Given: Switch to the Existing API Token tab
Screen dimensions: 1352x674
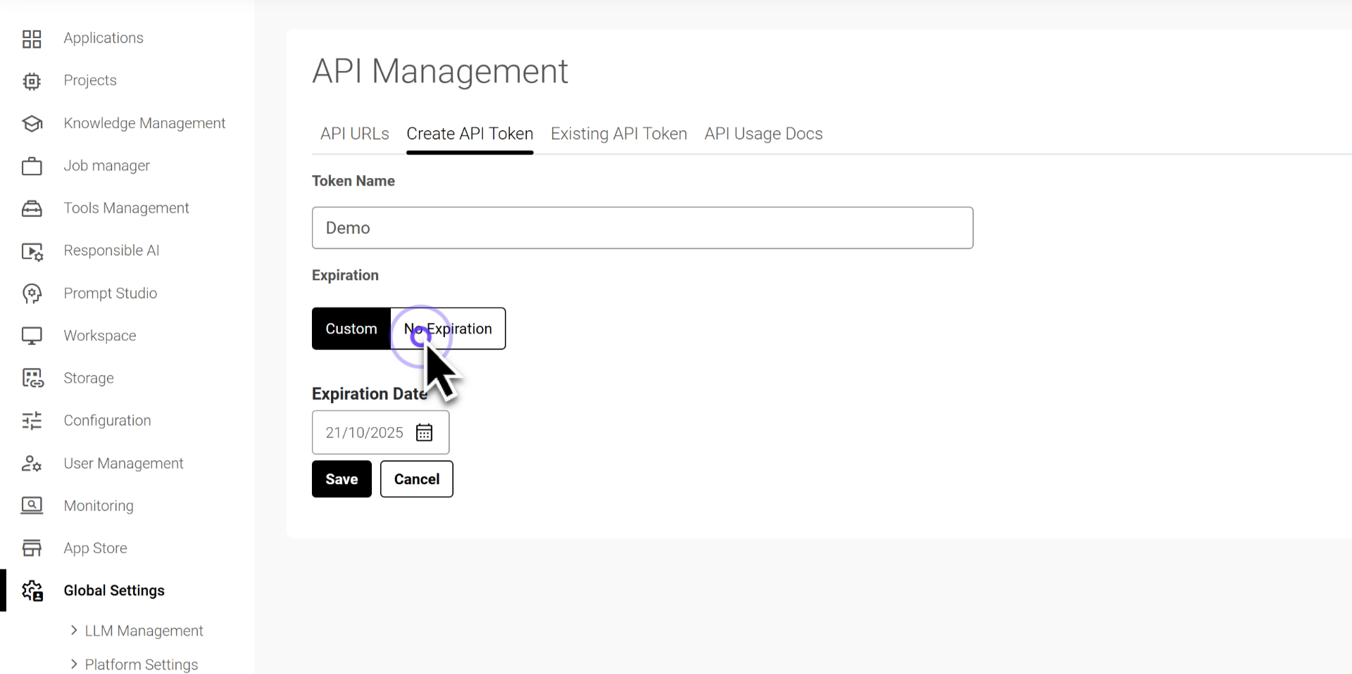Looking at the screenshot, I should point(618,133).
